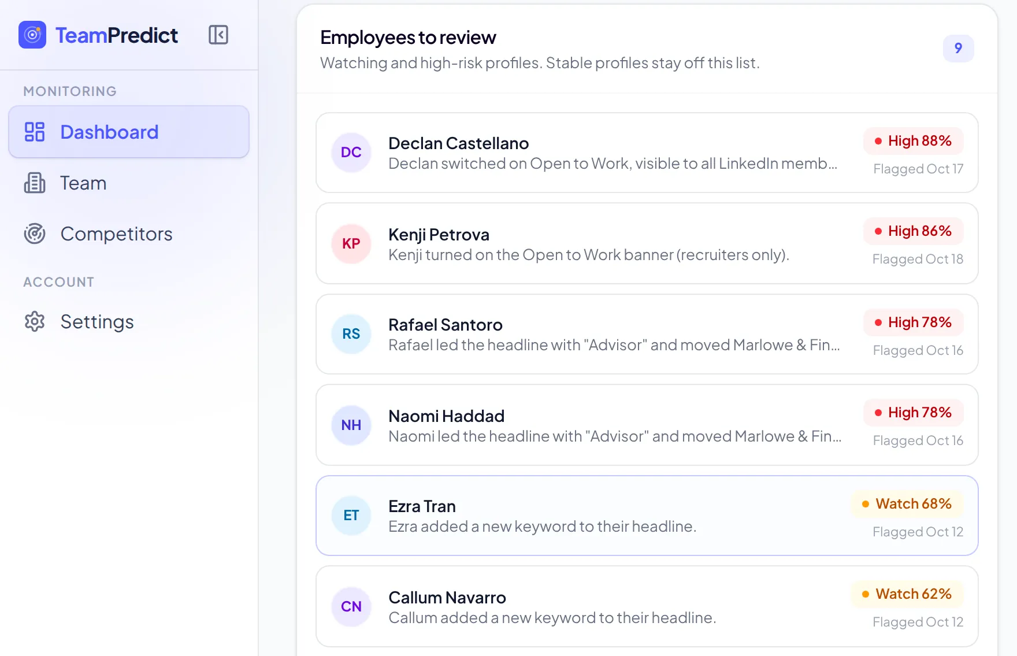
Task: Select the KP avatar for Kenji Petrova
Action: (x=351, y=243)
